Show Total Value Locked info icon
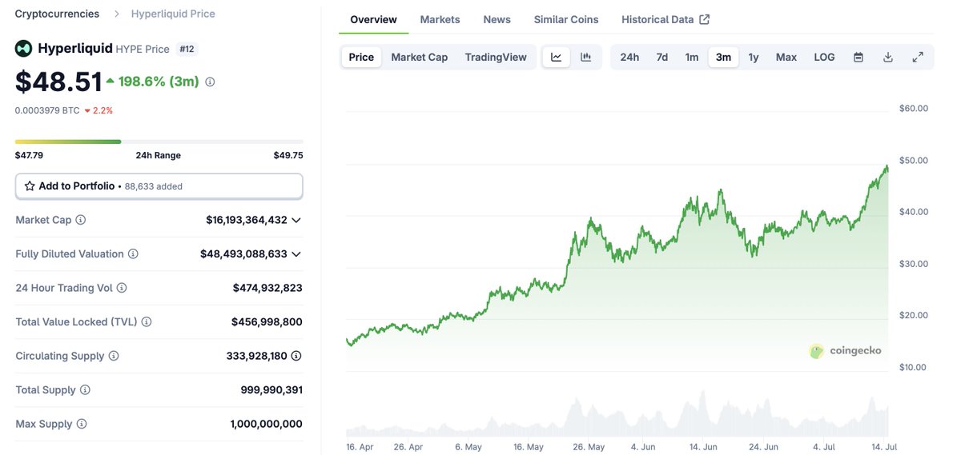 pyautogui.click(x=147, y=321)
